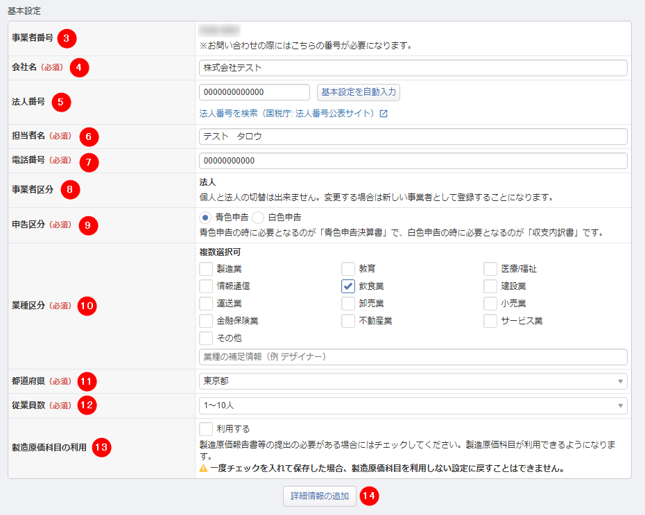Open the 都道府県 dropdown showing 東京都
Image resolution: width=645 pixels, height=515 pixels.
click(x=413, y=381)
